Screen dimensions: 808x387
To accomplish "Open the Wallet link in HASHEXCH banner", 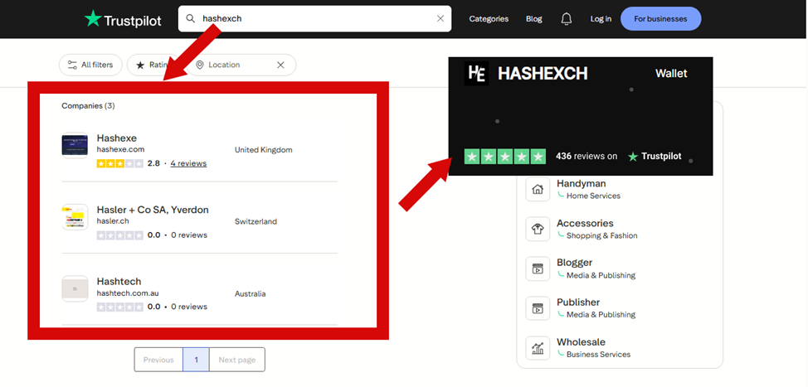I will click(671, 74).
